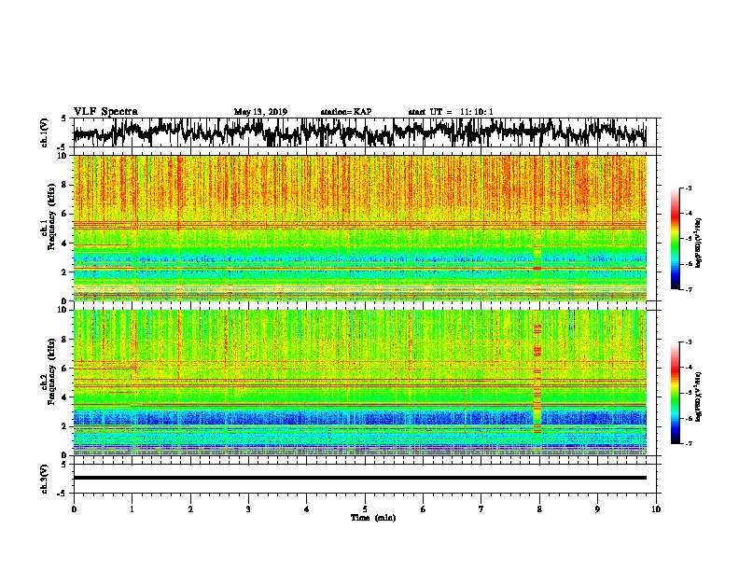The image size is (739, 571).
Task: Click the red mark near 2 kHz at 8 min in ch.1
Action: coord(537,268)
